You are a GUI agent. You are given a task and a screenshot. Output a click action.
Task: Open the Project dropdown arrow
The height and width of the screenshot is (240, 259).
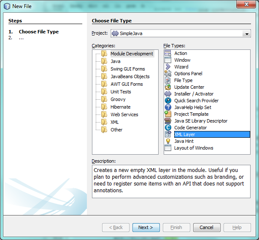(246, 34)
